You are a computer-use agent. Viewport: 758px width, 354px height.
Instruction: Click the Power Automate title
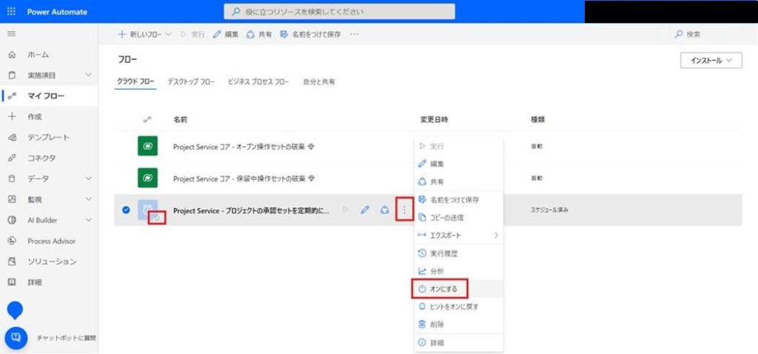[x=57, y=12]
